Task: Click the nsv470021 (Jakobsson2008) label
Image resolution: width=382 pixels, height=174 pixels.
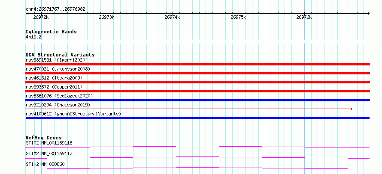Action: point(58,69)
